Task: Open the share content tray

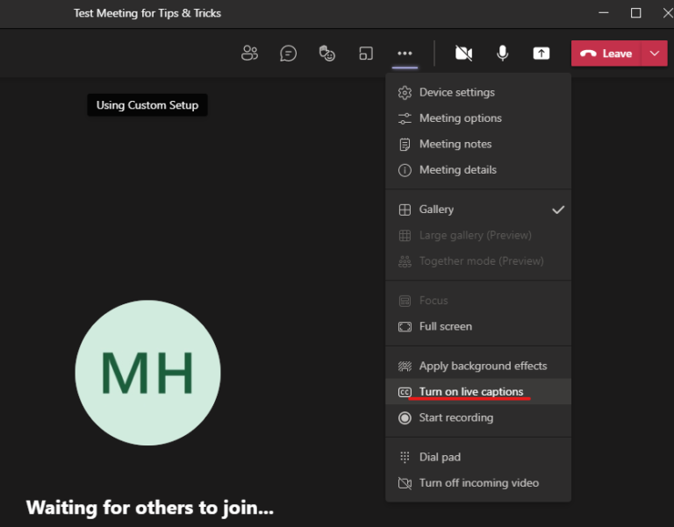Action: (x=541, y=53)
